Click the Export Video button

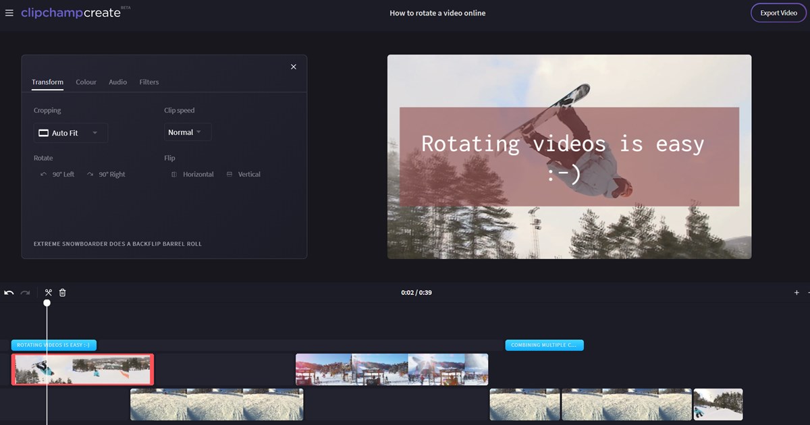point(778,13)
